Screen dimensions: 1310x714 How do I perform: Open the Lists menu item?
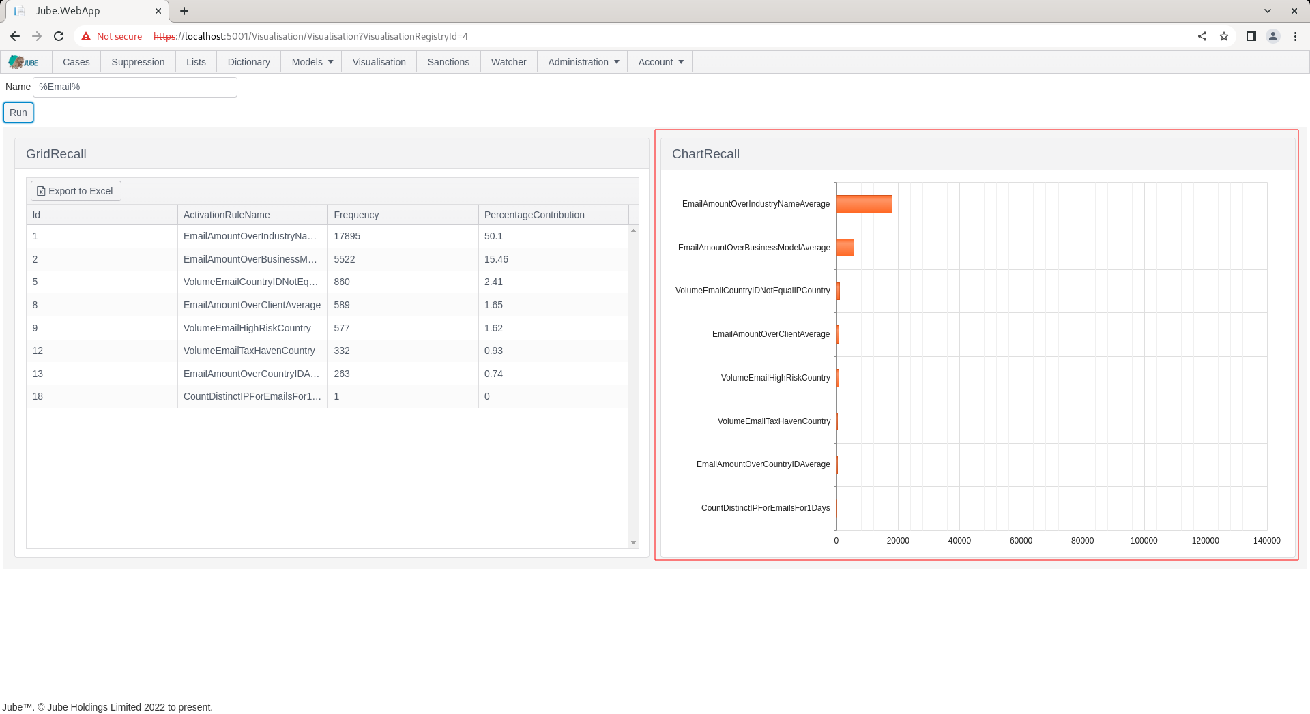click(196, 62)
